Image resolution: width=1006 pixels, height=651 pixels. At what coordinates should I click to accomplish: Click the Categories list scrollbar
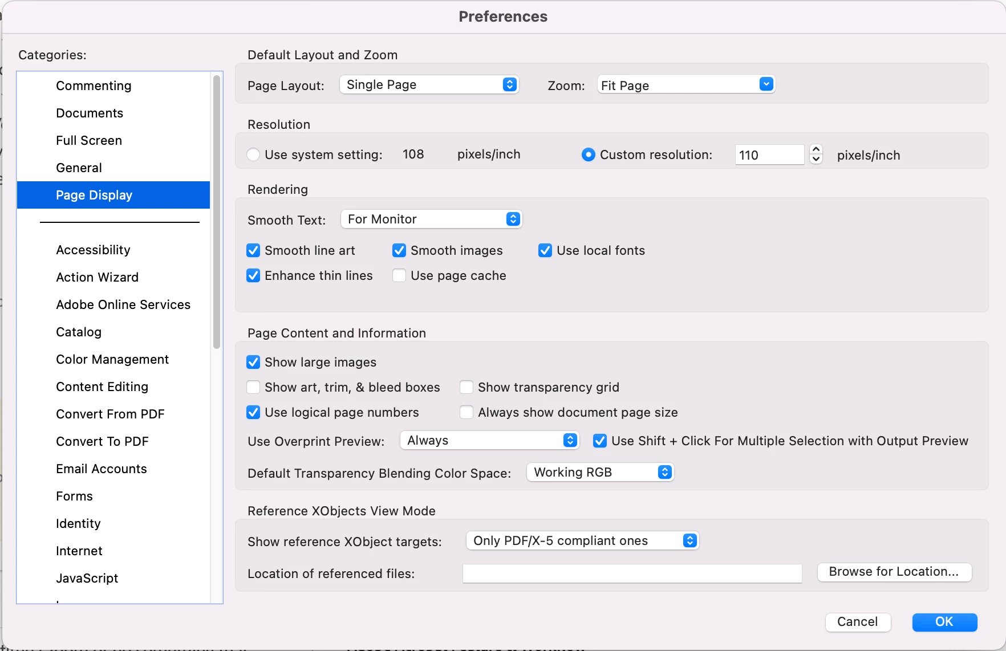(x=217, y=212)
